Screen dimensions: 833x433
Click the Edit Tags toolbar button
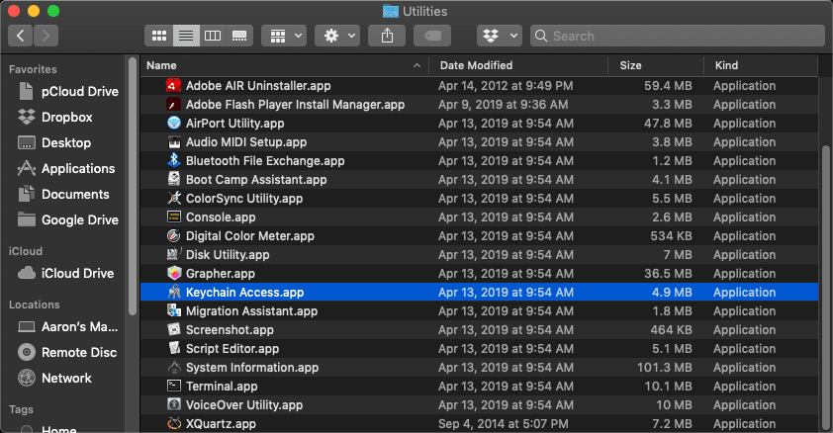[432, 36]
